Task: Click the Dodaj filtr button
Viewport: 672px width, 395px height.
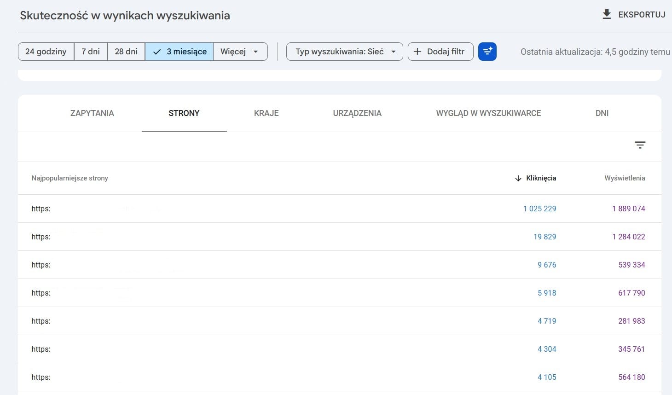Action: point(440,52)
